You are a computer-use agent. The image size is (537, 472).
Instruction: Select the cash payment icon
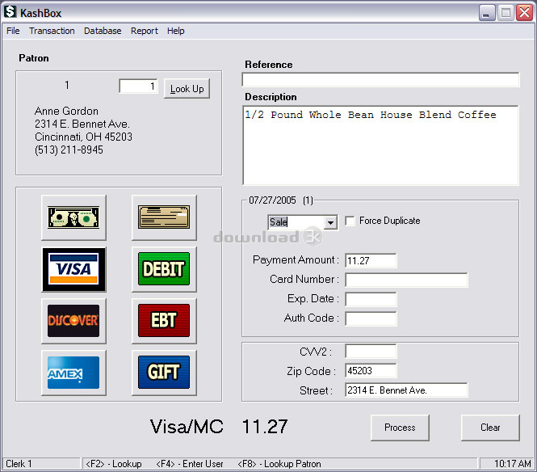point(73,217)
